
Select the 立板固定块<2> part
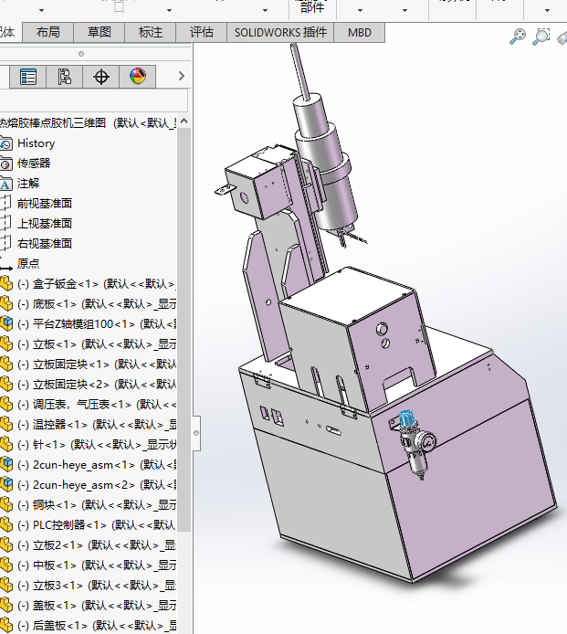coord(97,384)
